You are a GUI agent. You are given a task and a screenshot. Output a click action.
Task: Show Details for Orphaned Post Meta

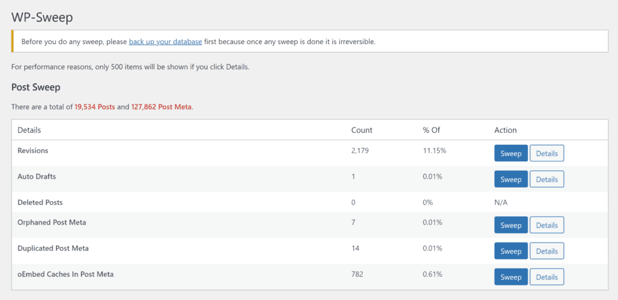pyautogui.click(x=547, y=225)
